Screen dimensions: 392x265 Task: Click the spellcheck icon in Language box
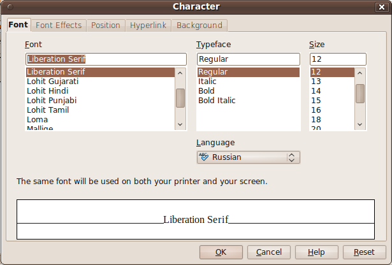point(203,157)
